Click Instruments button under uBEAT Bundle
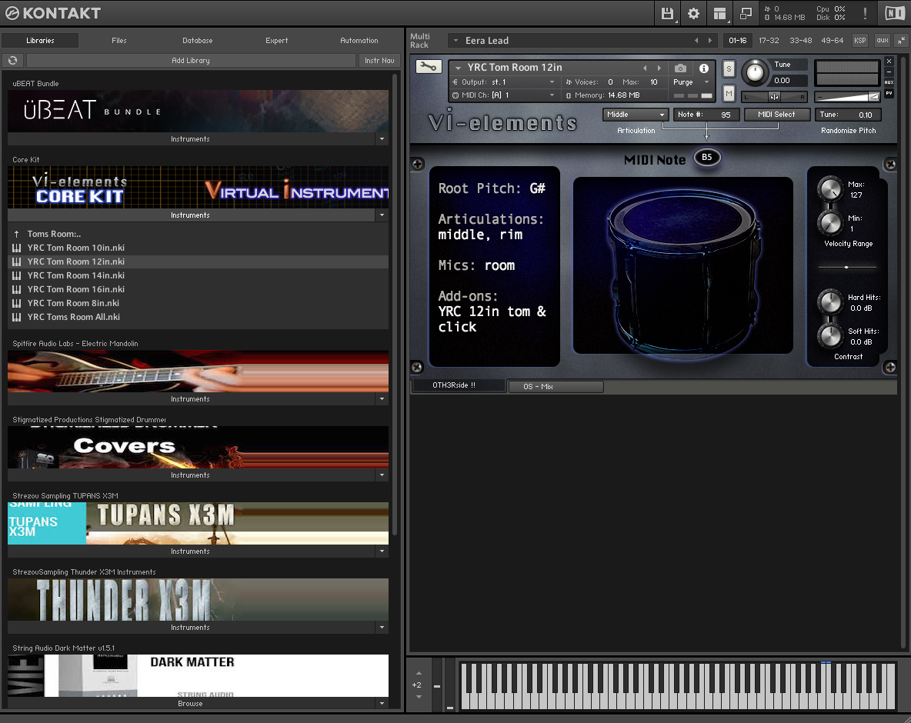 191,138
